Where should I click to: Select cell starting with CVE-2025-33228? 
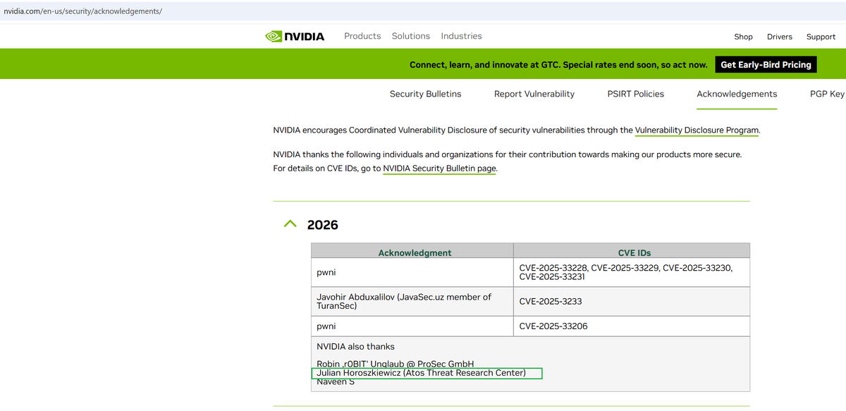(632, 272)
